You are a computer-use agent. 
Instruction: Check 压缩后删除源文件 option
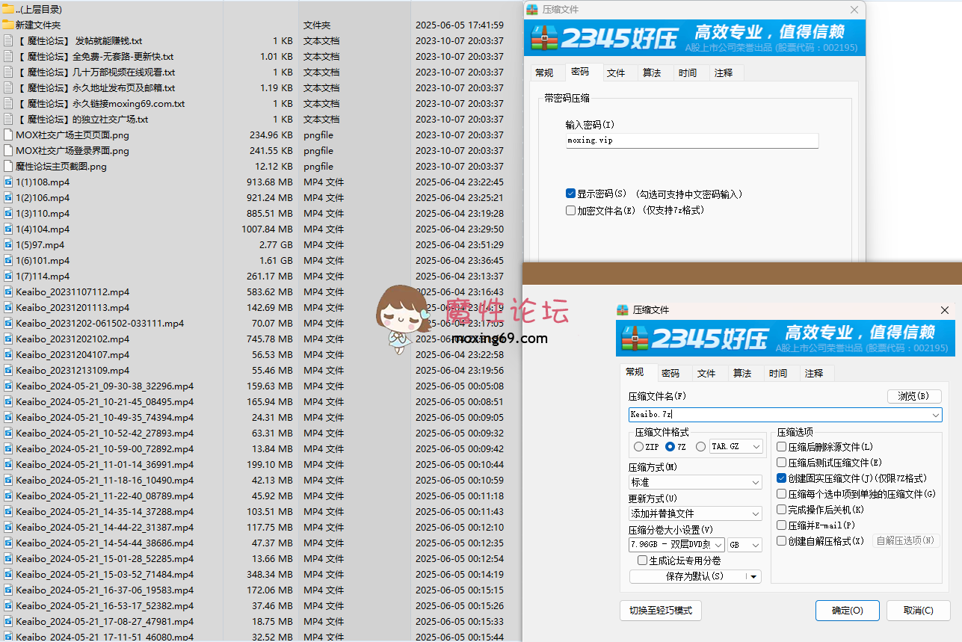pos(782,447)
